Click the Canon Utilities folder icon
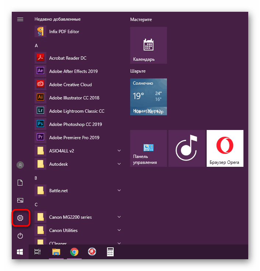The image size is (260, 271). coord(40,230)
